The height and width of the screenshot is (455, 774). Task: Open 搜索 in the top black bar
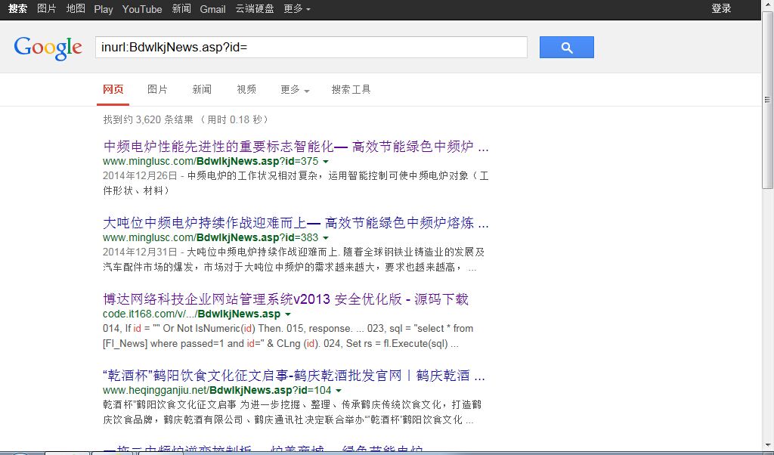tap(18, 9)
